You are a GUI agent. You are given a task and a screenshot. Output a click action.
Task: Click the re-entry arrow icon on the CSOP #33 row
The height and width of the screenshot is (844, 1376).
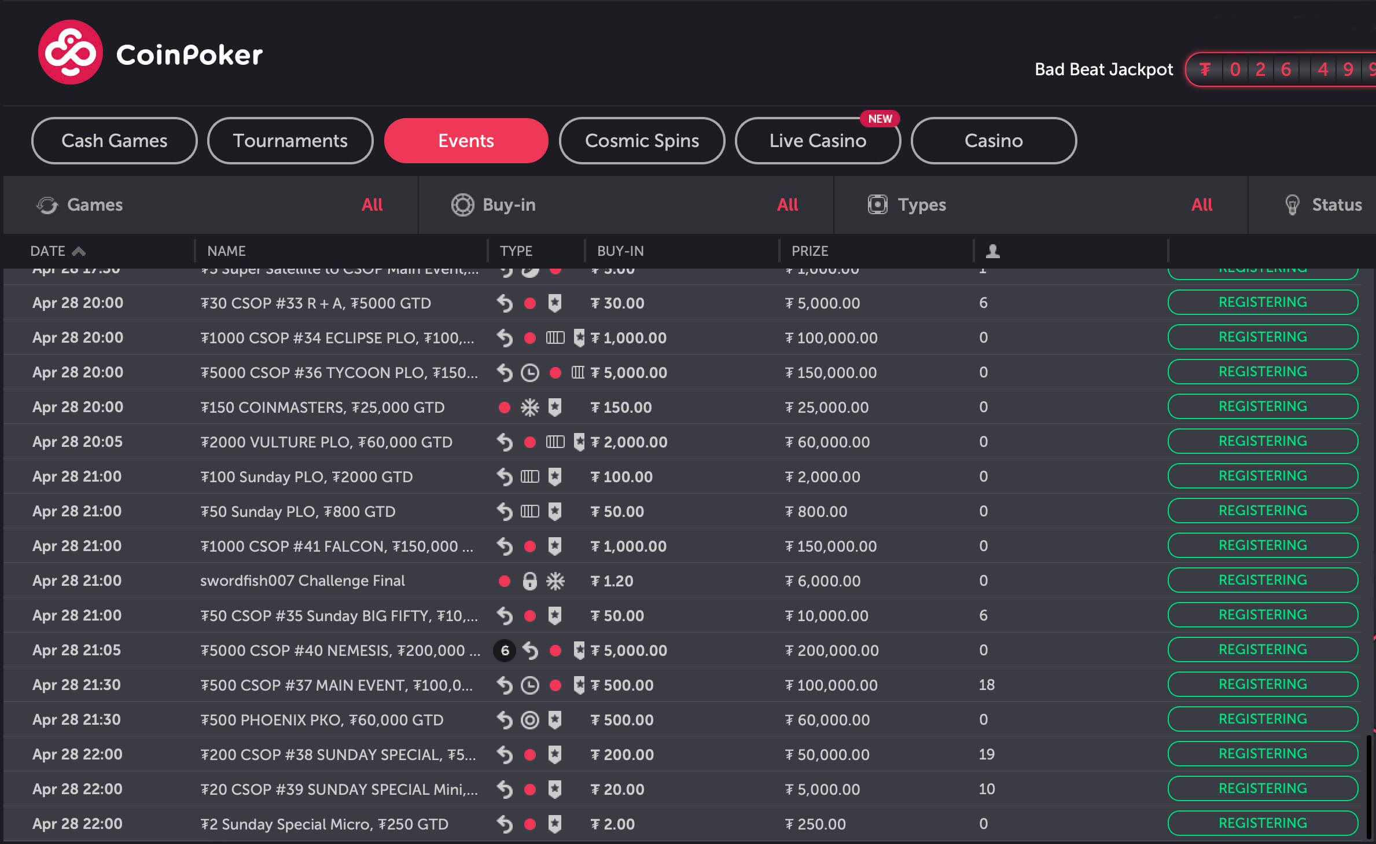click(505, 303)
